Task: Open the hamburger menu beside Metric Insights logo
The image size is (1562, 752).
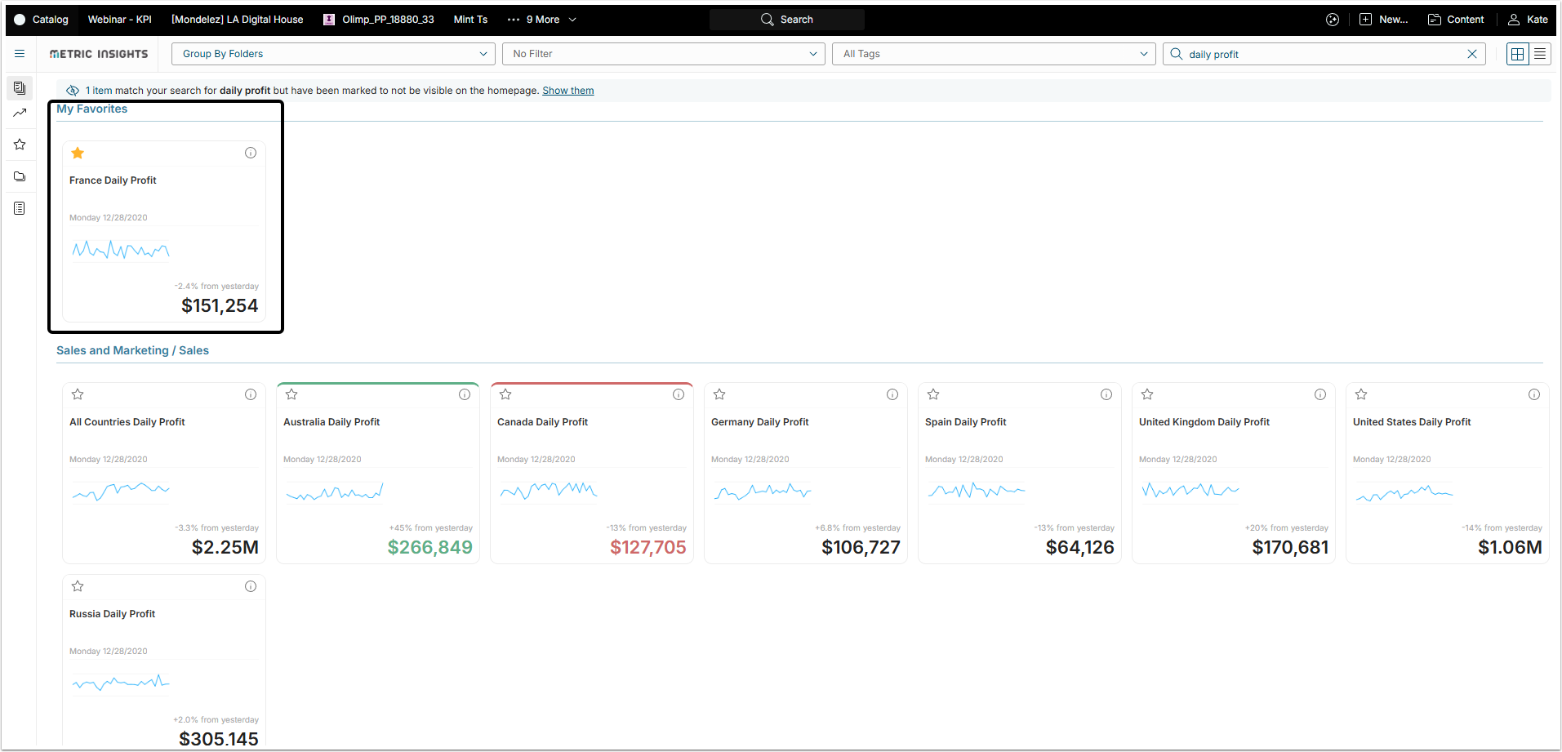Action: tap(20, 54)
